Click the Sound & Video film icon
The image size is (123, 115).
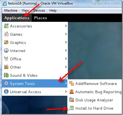click(x=6, y=75)
